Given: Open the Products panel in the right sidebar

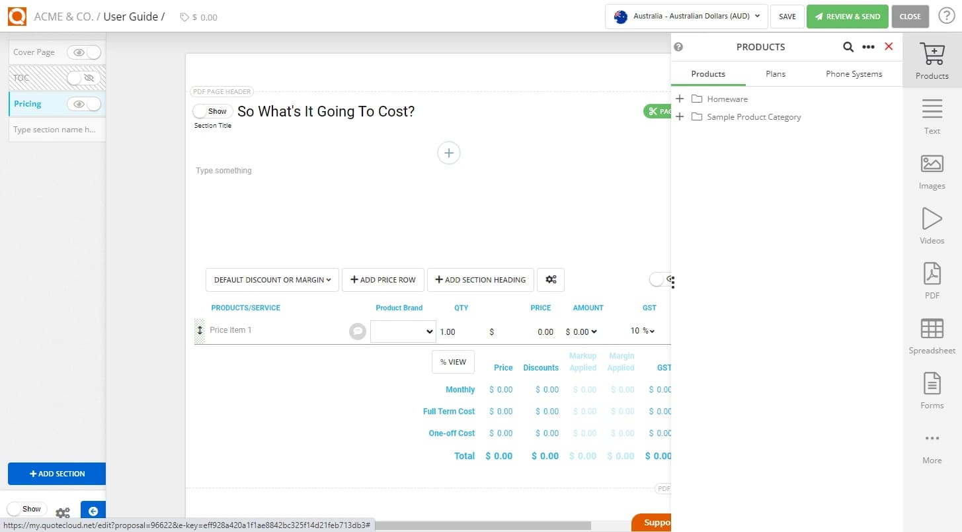Looking at the screenshot, I should 932,60.
